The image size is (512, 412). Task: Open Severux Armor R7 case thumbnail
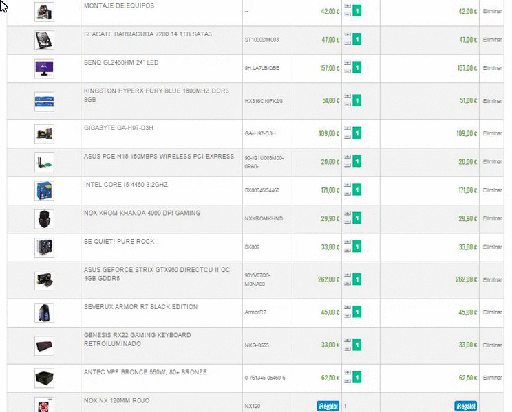(45, 313)
